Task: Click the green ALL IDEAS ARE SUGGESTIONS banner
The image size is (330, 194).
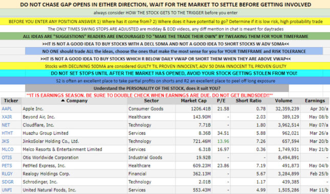Action: click(165, 36)
